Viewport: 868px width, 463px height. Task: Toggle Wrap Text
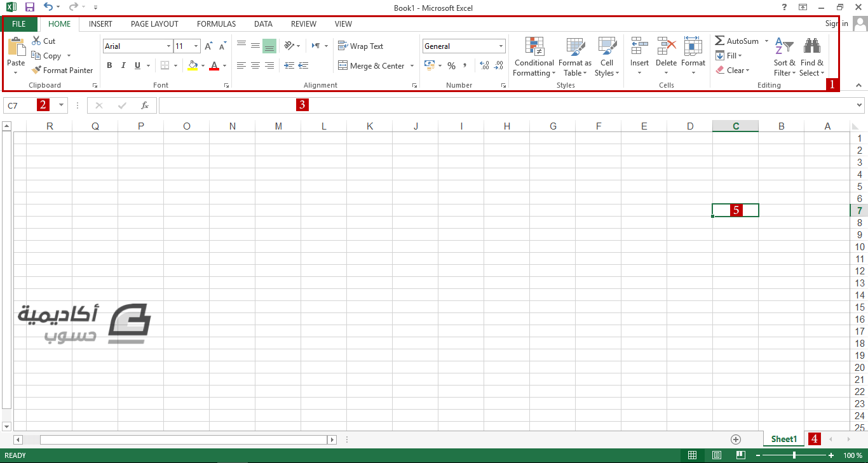click(x=360, y=46)
